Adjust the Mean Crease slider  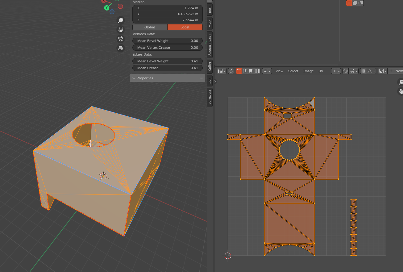point(168,68)
